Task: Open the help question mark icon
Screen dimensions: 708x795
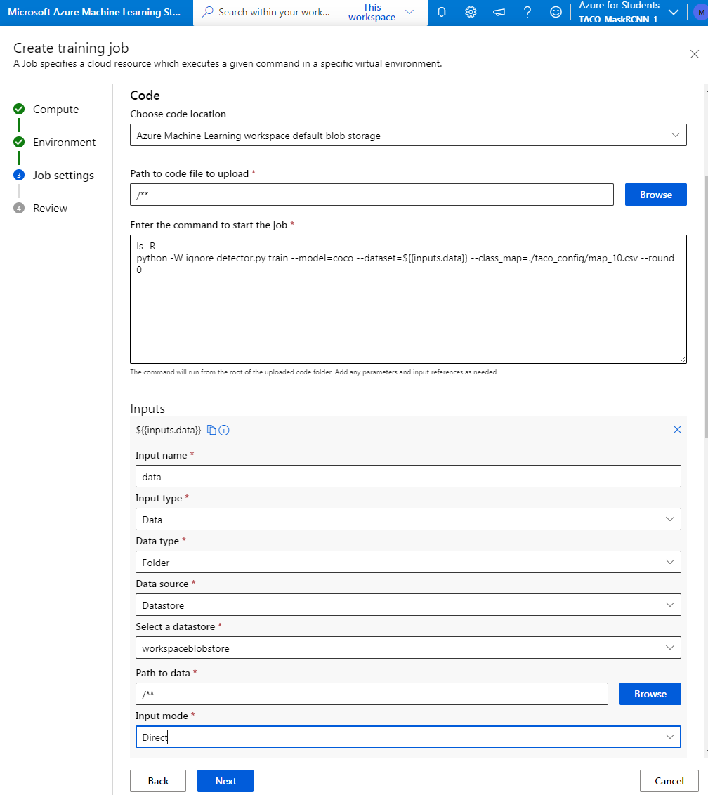Action: pyautogui.click(x=527, y=12)
